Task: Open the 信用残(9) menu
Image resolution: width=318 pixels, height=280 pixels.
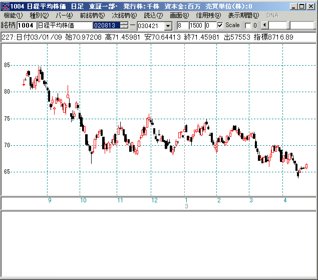Action: [208, 16]
